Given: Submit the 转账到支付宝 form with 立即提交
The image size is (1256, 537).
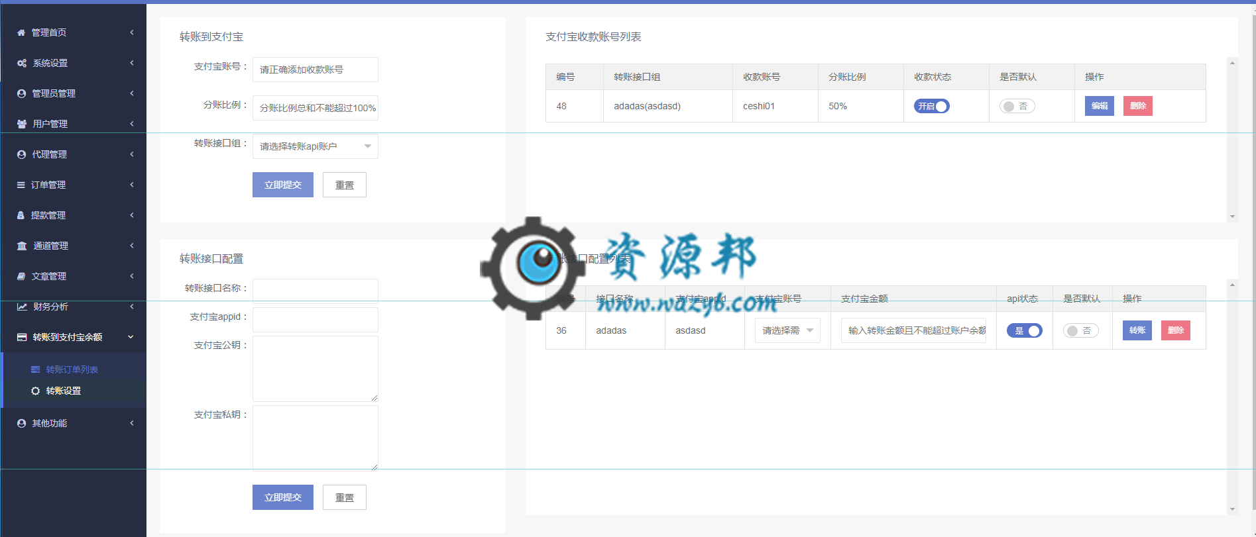Looking at the screenshot, I should click(x=283, y=185).
